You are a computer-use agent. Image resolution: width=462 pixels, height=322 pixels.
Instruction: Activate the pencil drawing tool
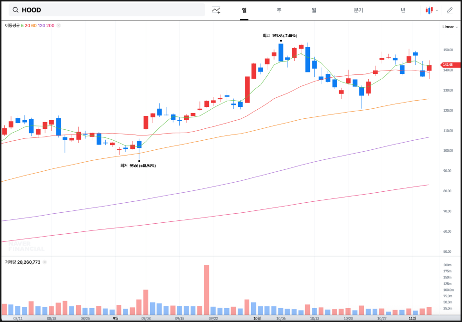tap(450, 10)
